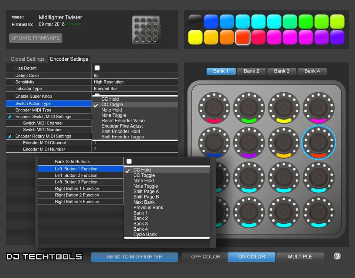This screenshot has width=355, height=278.
Task: Pick the lime green swatch at top right
Action: click(337, 22)
